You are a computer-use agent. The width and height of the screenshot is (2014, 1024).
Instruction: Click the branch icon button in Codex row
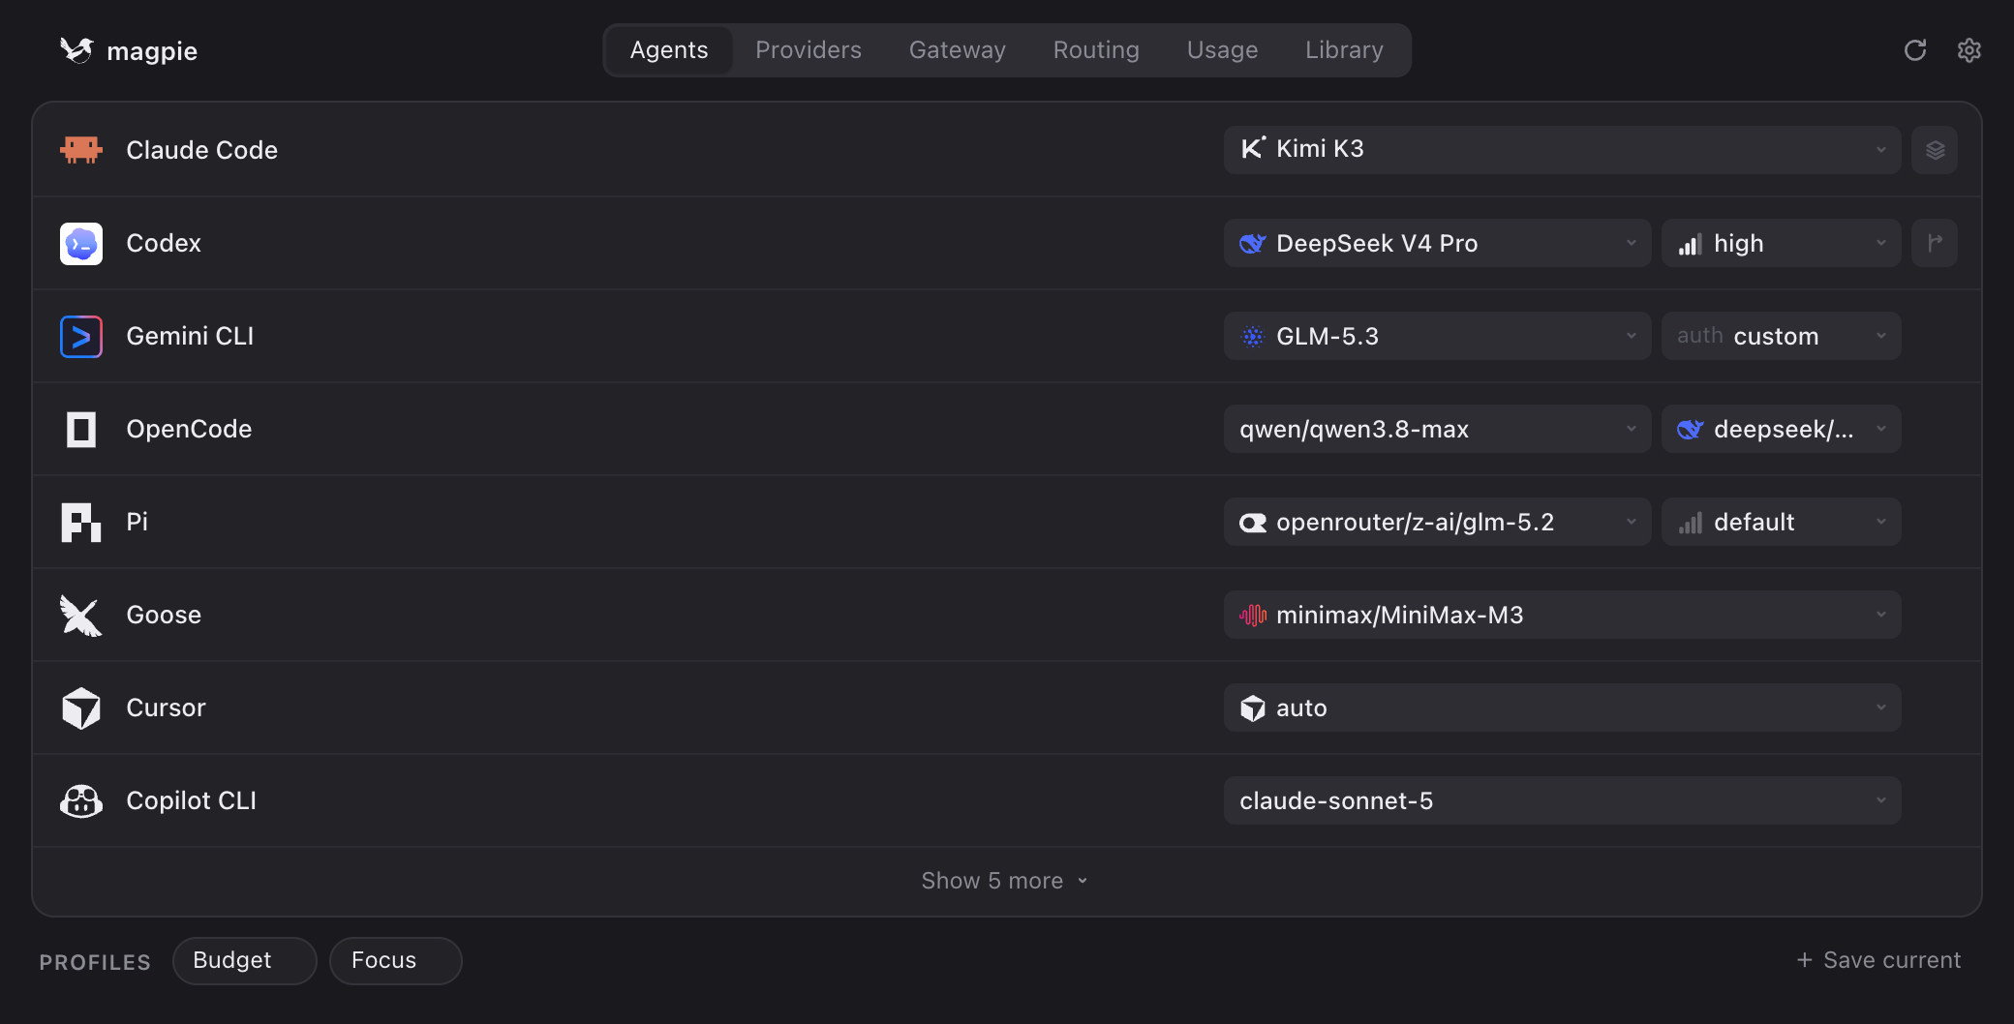1935,243
